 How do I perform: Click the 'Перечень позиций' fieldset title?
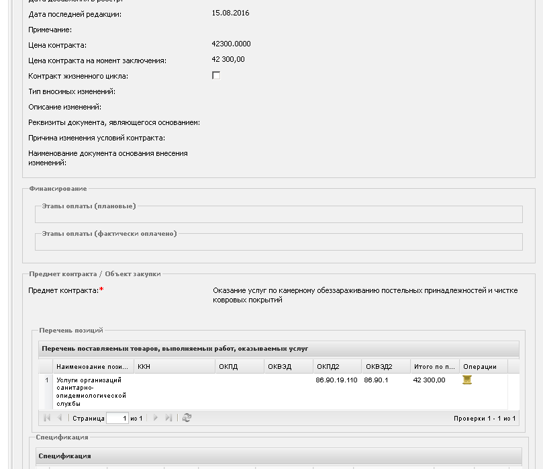point(71,331)
